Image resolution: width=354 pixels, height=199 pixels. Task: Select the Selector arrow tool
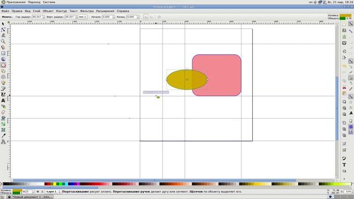[x=3, y=24]
